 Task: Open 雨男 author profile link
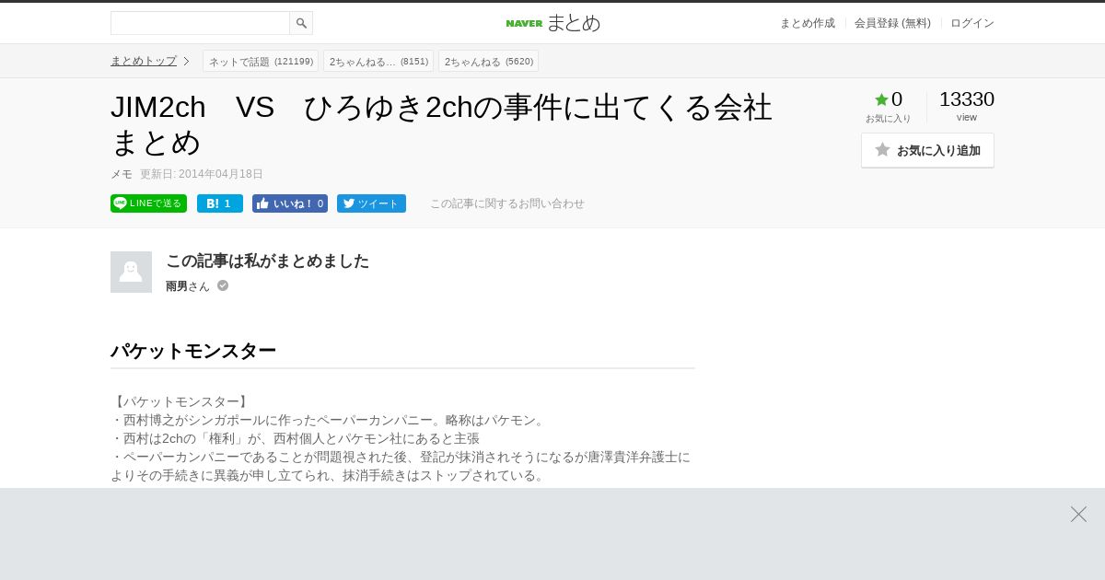177,286
